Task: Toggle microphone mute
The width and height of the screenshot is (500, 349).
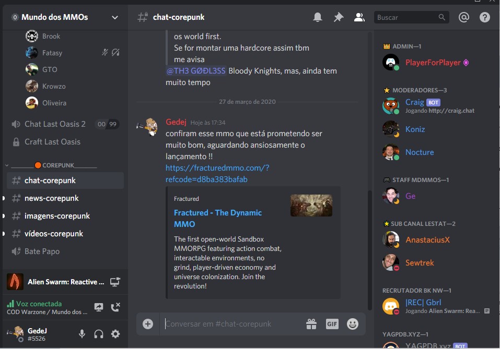Action: (x=82, y=334)
